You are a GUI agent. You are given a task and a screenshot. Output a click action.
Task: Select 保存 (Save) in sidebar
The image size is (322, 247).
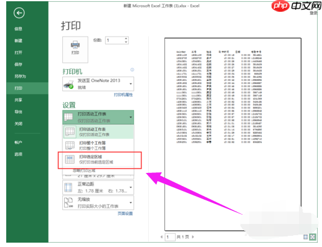click(18, 64)
